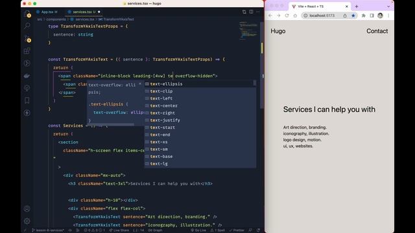The image size is (415, 233).
Task: Select text-justify suggestion
Action: tap(200, 120)
